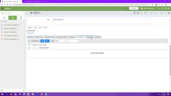Select the Not Available For tab
The width and height of the screenshot is (171, 96).
(81, 37)
